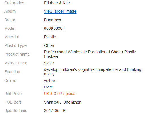
Task: Click the 2017-05-16 update date
Action: tap(55, 111)
